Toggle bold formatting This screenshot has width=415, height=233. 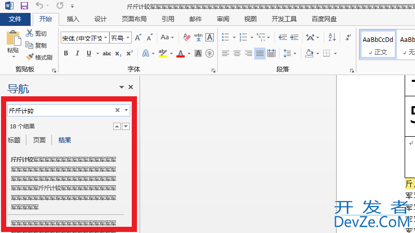point(66,54)
